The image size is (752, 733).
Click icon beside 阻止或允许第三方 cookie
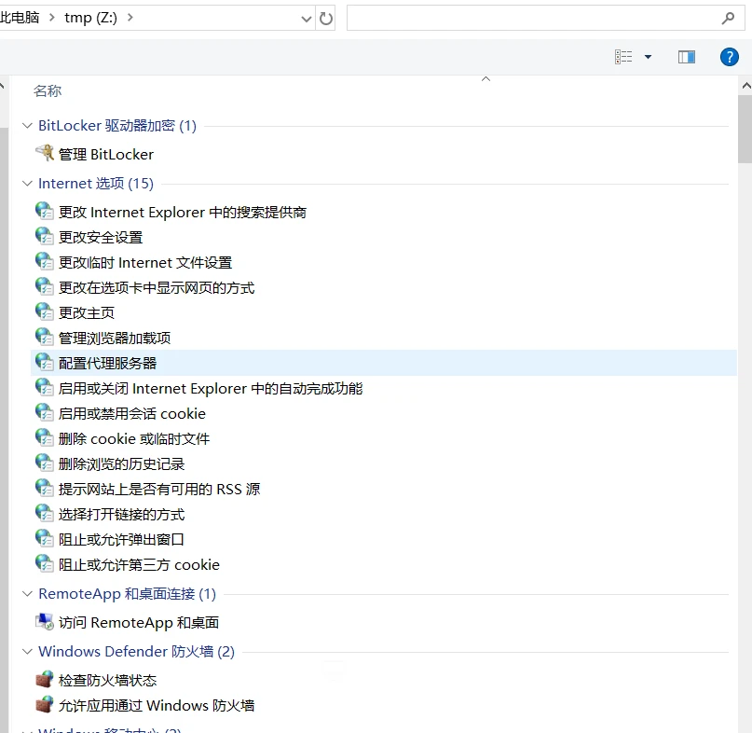coord(45,564)
